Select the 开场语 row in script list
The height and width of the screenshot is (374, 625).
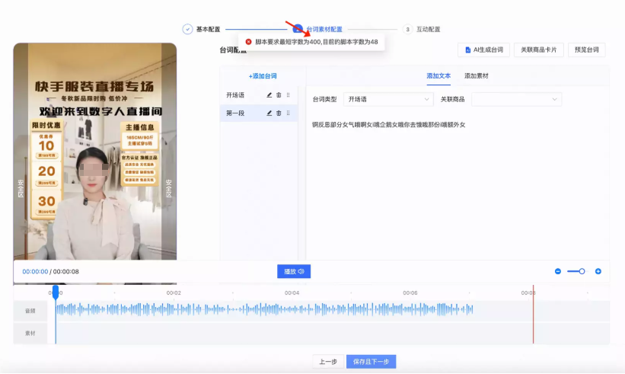click(x=259, y=95)
